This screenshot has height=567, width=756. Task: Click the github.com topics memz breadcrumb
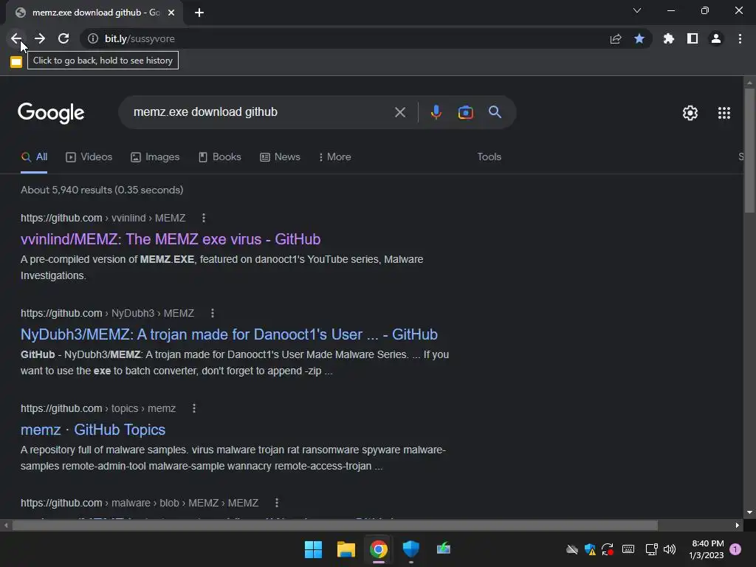[x=98, y=408]
